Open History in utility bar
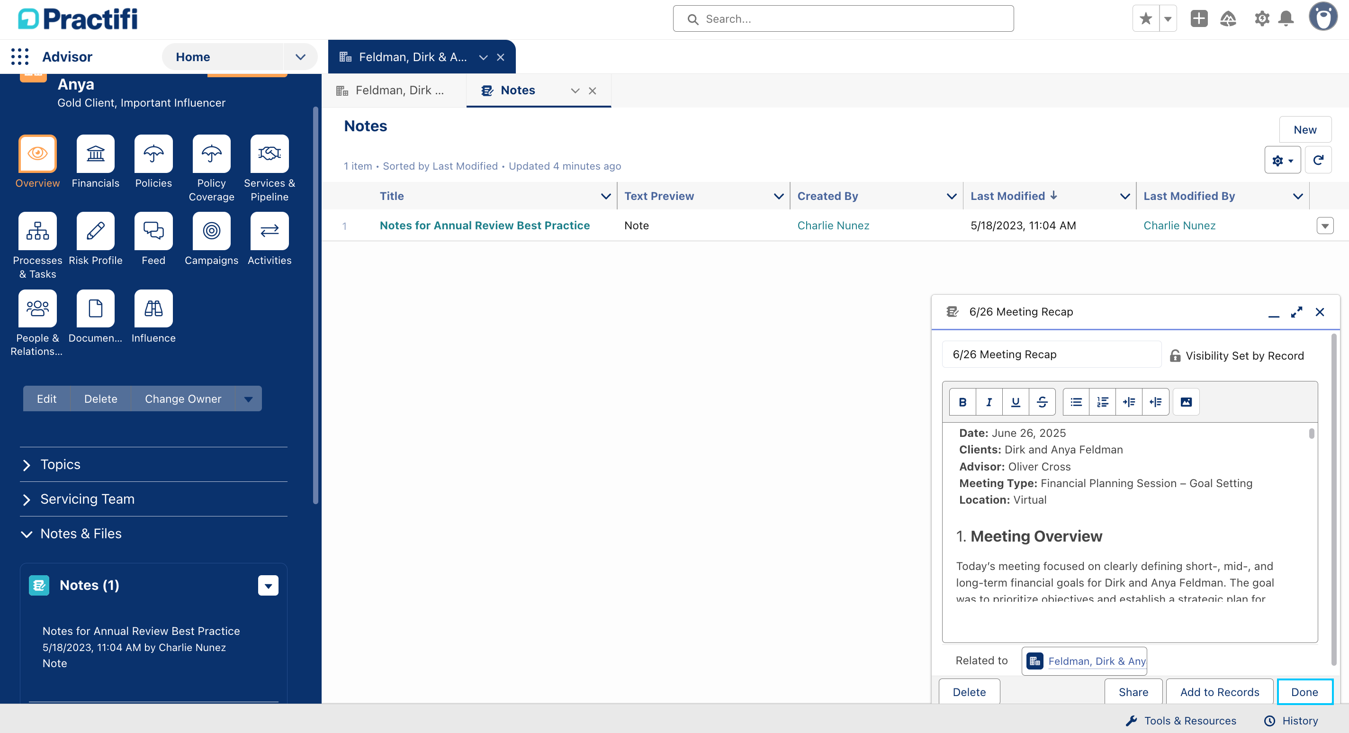Viewport: 1349px width, 733px height. 1291,720
